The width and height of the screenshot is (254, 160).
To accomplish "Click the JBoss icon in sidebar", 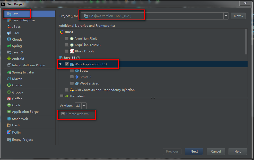I will 9,27.
